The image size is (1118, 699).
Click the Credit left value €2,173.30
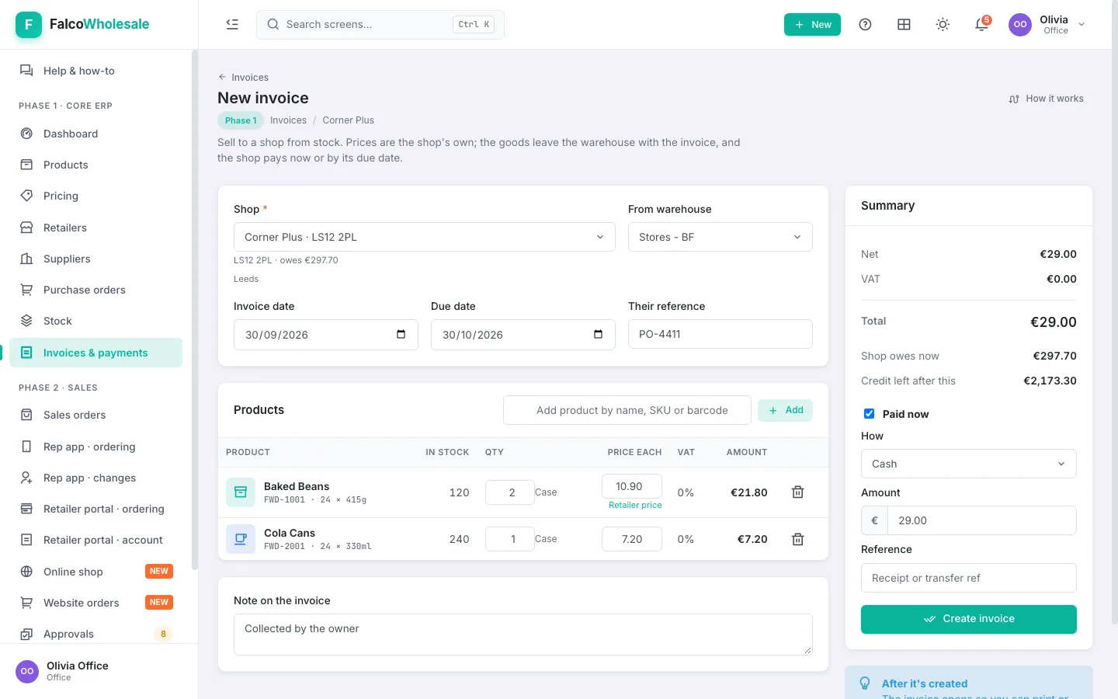1050,381
